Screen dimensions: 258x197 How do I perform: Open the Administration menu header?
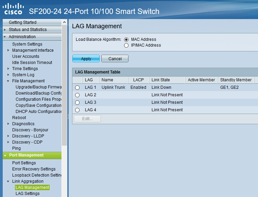pos(32,36)
